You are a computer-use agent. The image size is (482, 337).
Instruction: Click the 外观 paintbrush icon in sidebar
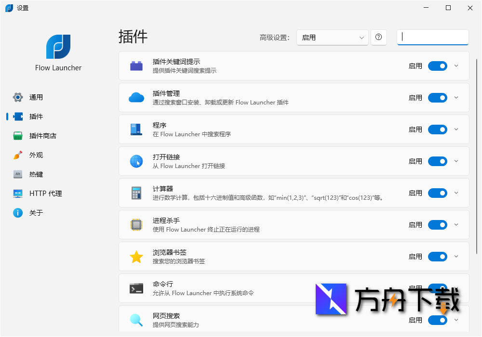[18, 155]
